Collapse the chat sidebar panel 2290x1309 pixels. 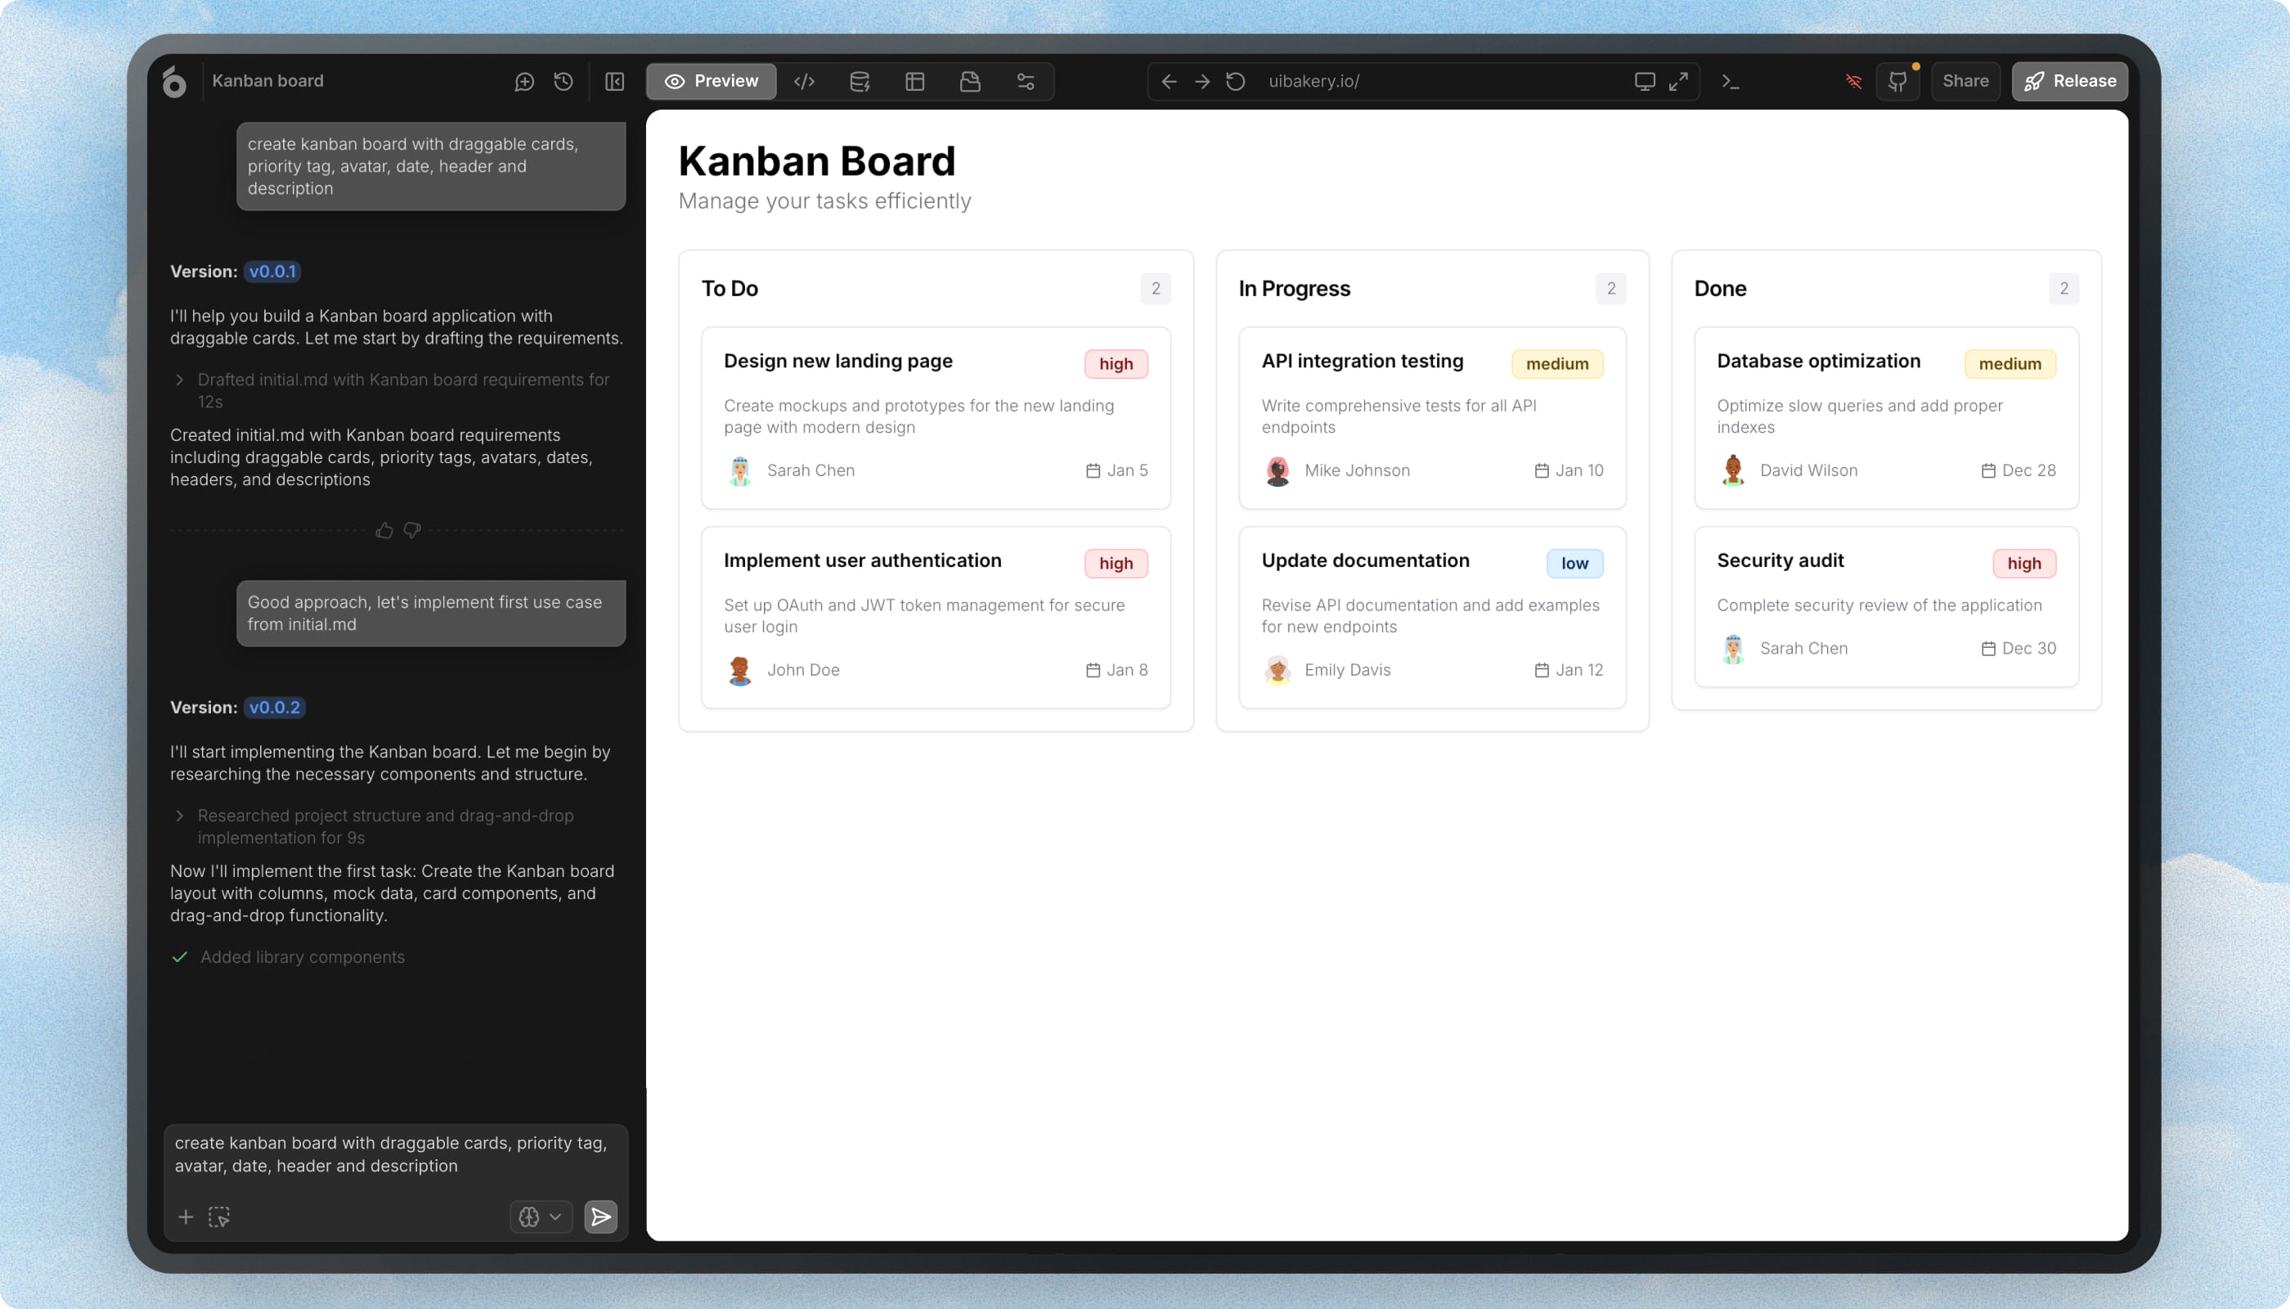click(615, 82)
